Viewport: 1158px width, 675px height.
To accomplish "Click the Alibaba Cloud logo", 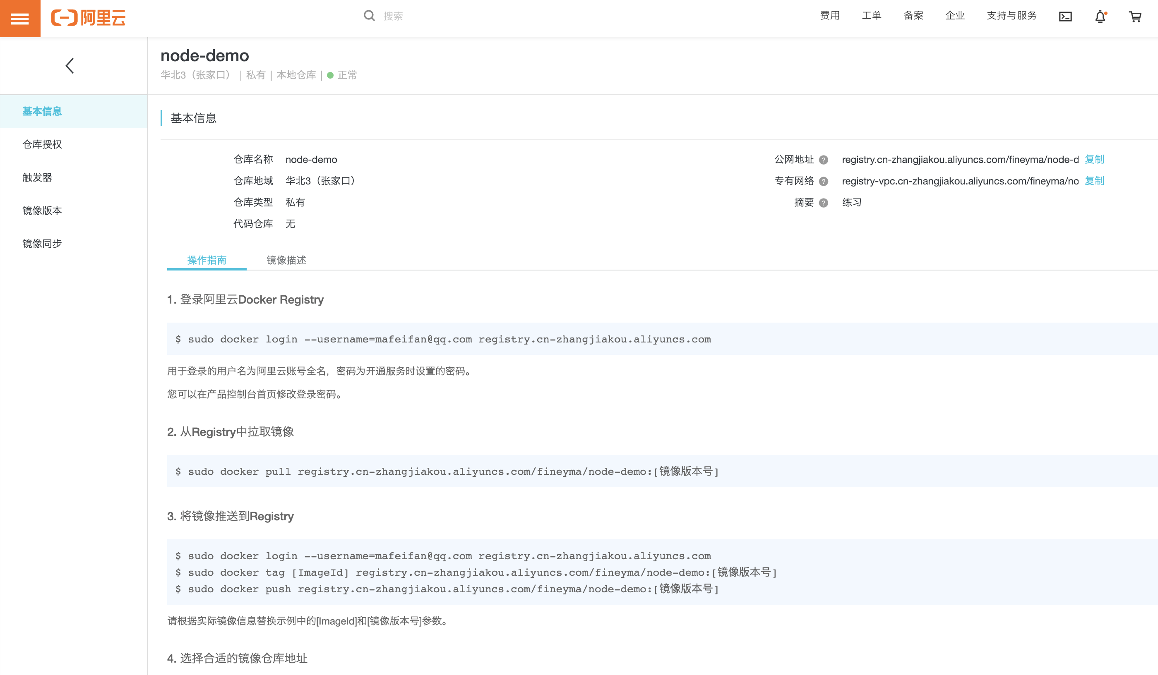I will tap(88, 18).
